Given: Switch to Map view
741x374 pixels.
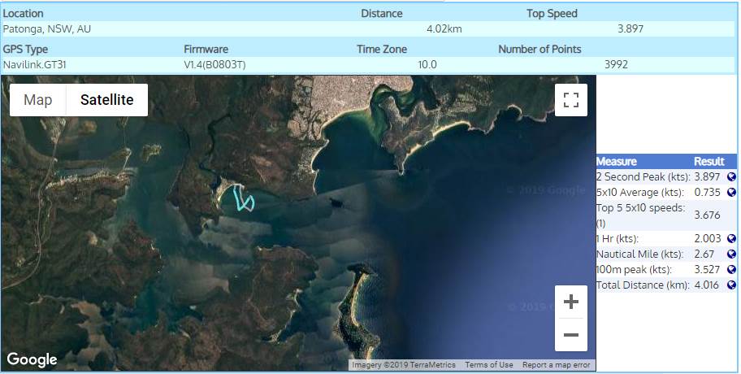Looking at the screenshot, I should (38, 100).
